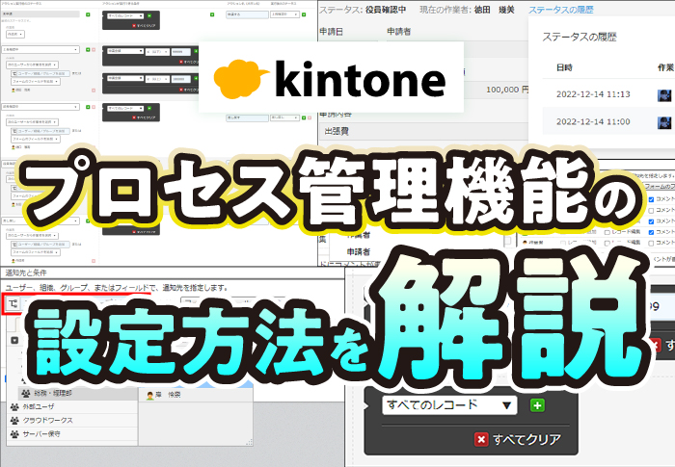Click the green plus beside the 上長確認中 status dropdown

(x=88, y=50)
